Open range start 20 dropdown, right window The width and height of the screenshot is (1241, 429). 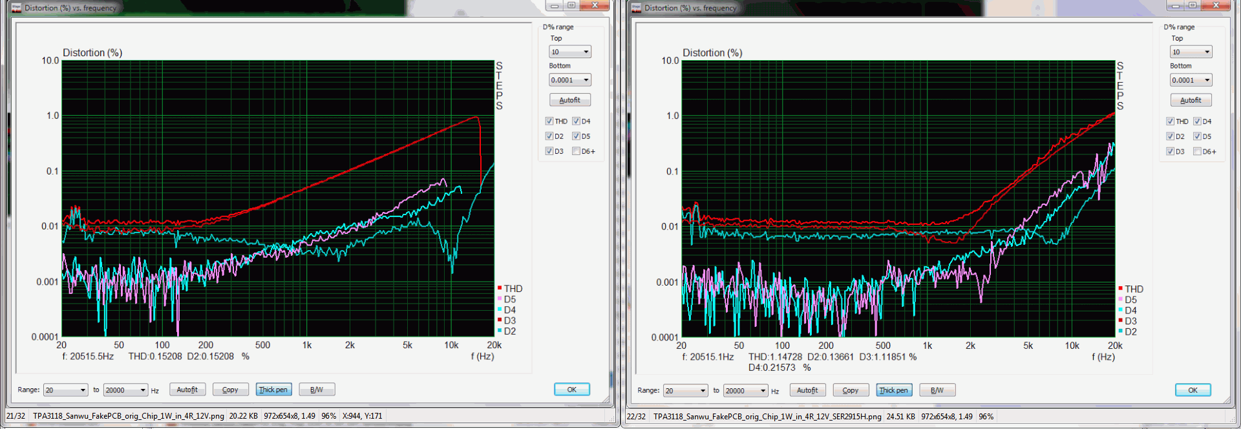(x=685, y=391)
